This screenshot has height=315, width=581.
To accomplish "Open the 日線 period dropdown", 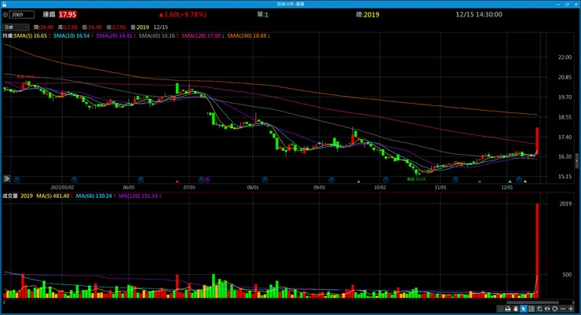I will (x=16, y=27).
